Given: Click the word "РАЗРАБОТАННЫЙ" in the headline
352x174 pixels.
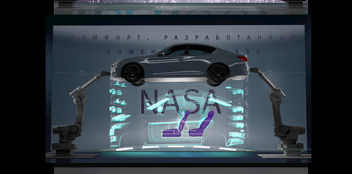Looking at the screenshot, I should 230,37.
